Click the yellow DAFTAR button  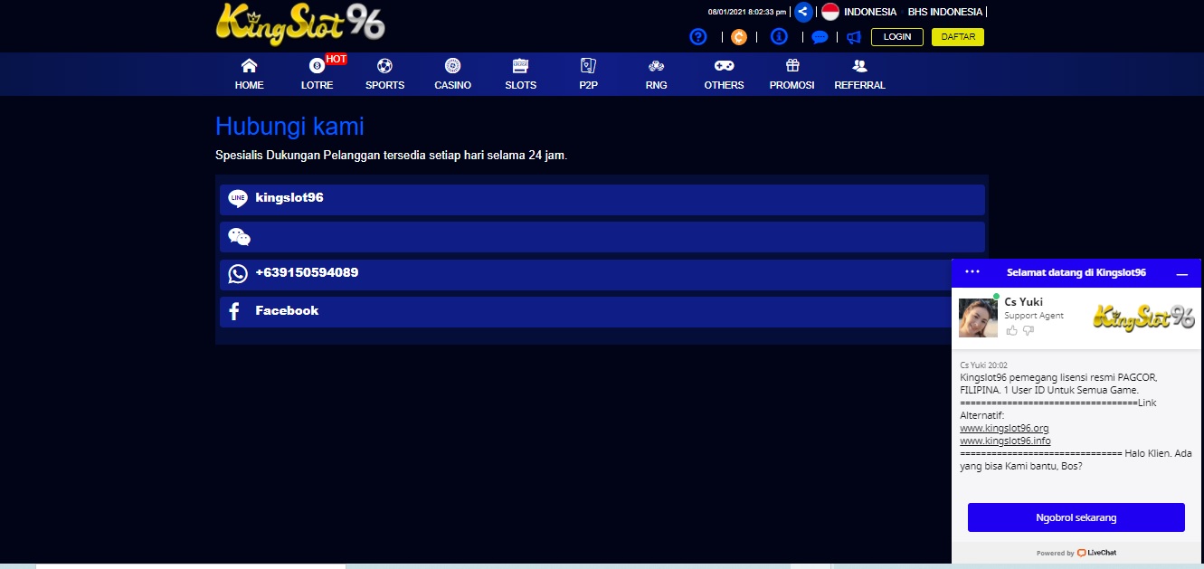click(958, 37)
